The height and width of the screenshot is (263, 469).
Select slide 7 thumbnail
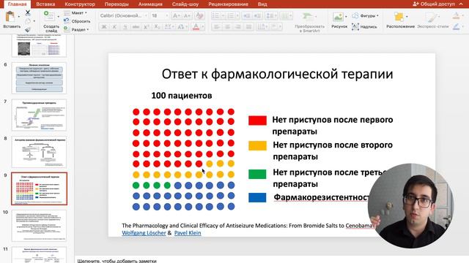point(39,115)
